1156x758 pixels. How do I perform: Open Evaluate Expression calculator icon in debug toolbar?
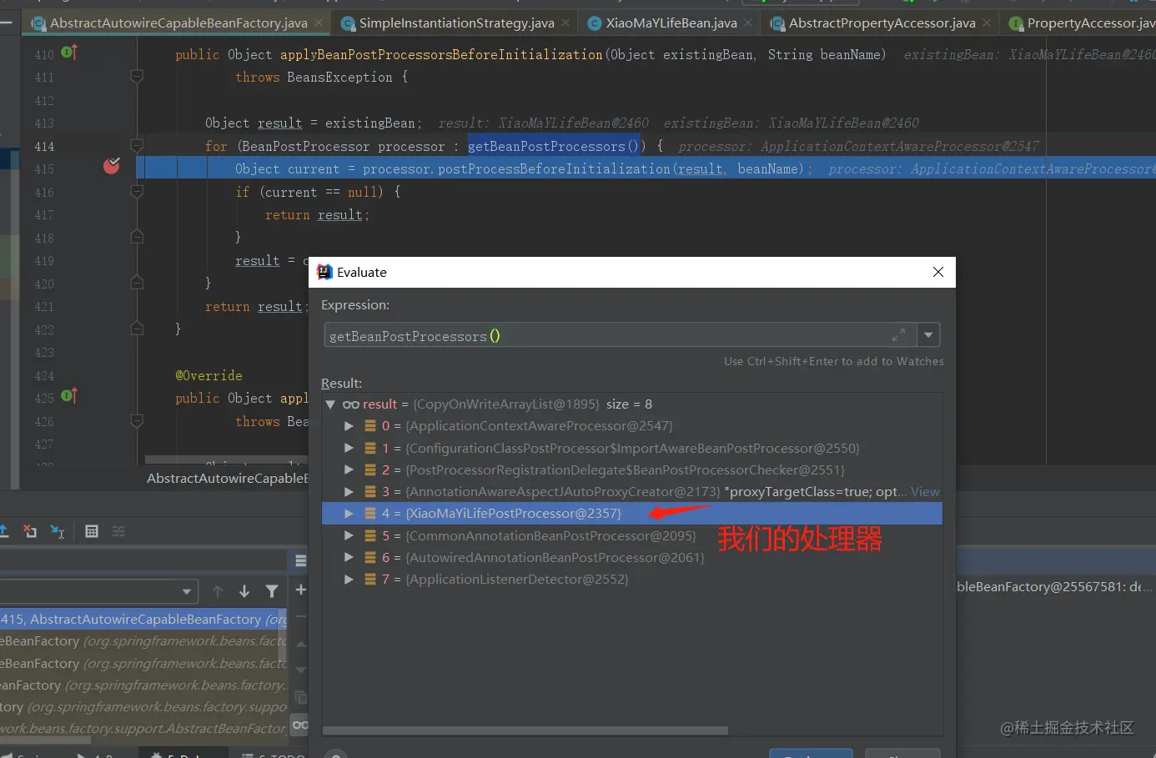point(92,531)
